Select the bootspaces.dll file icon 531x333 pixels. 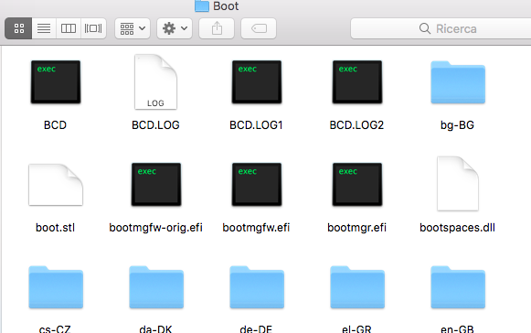point(458,184)
